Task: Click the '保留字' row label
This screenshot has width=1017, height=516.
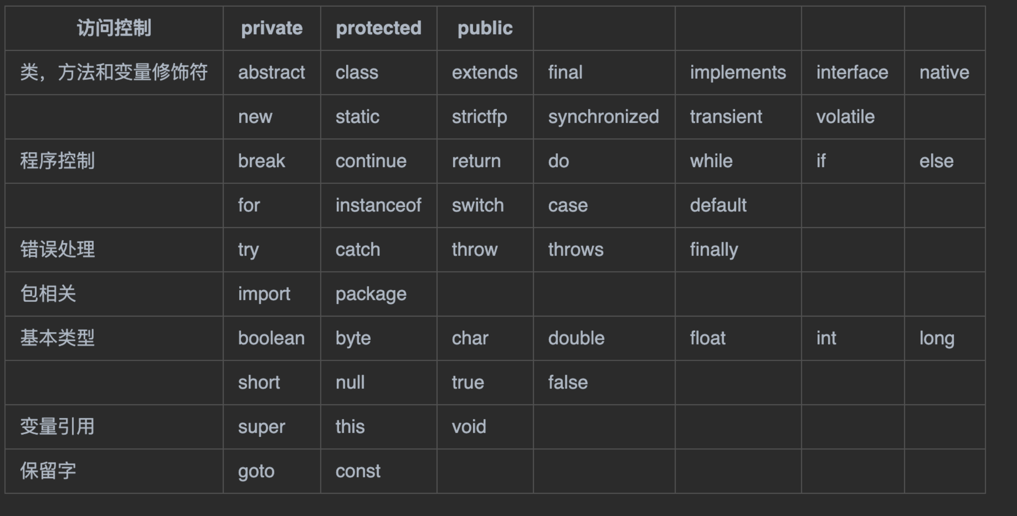Action: [48, 472]
